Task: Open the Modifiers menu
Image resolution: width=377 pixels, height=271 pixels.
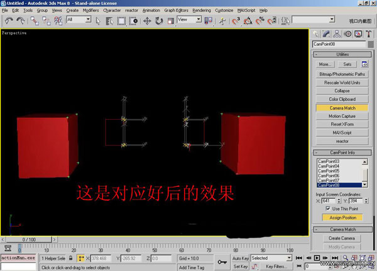Action: coord(91,11)
